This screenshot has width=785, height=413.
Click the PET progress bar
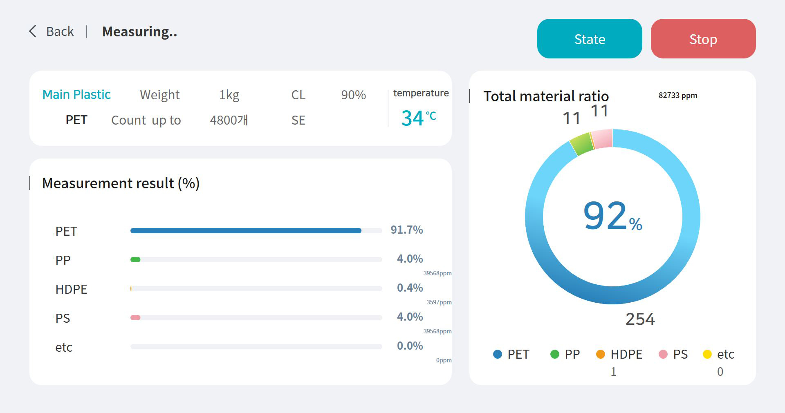[256, 231]
